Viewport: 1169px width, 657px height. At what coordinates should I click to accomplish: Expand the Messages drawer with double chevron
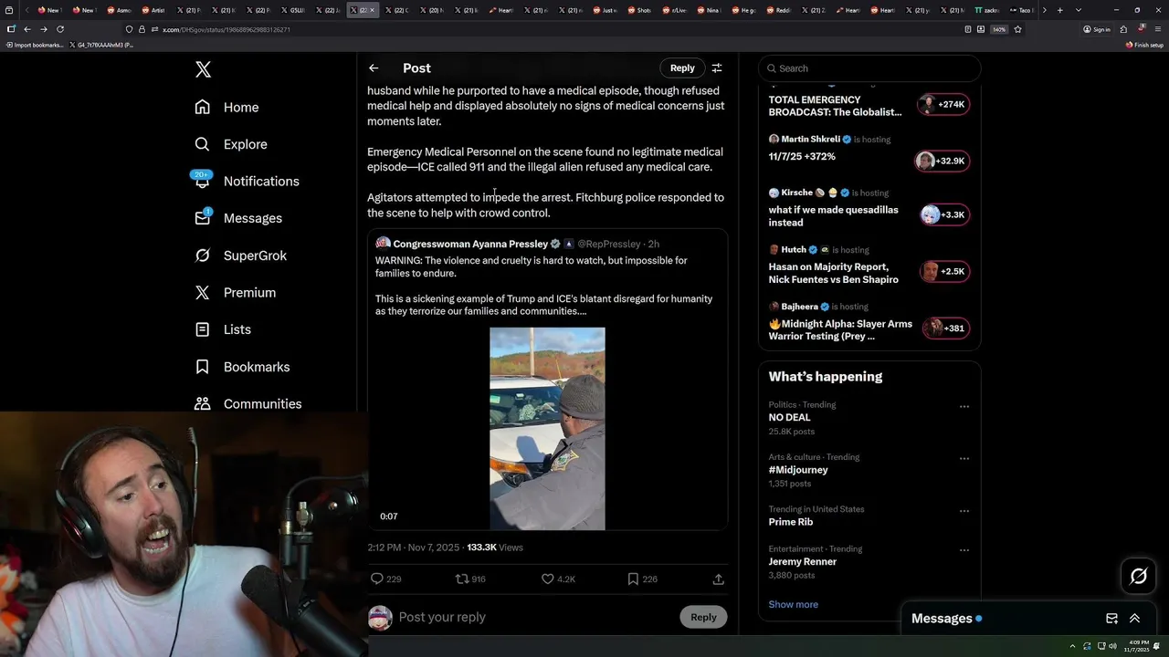pos(1134,619)
